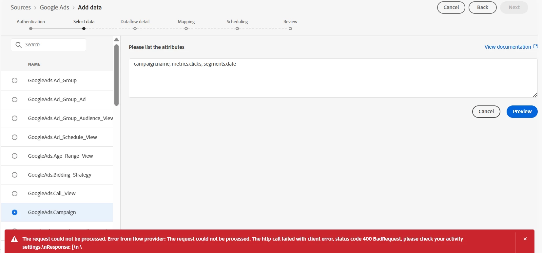The width and height of the screenshot is (542, 253).
Task: Select the GoogleAds.Call_View radio button
Action: 14,193
